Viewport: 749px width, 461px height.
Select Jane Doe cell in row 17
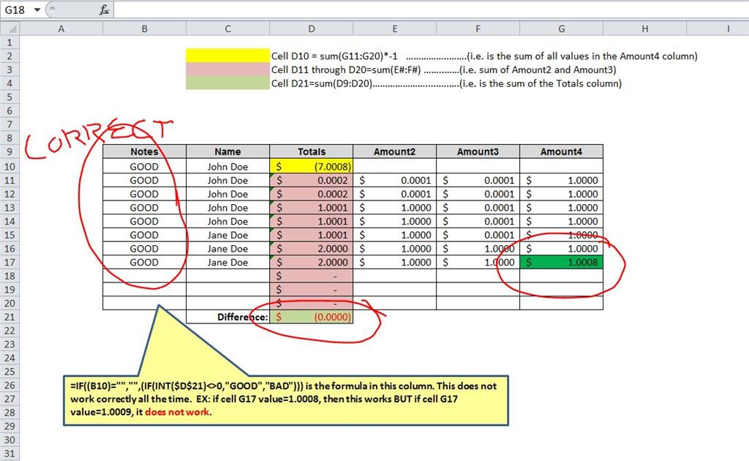point(228,262)
